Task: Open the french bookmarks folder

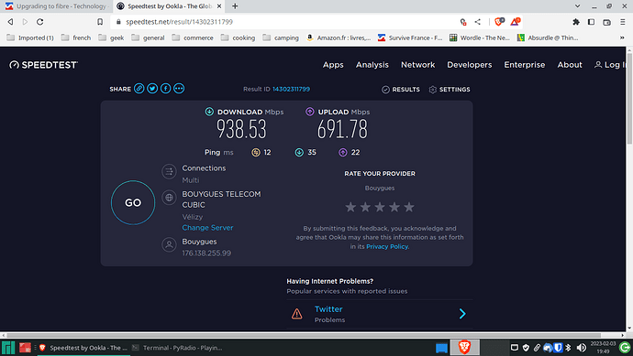Action: [x=76, y=38]
